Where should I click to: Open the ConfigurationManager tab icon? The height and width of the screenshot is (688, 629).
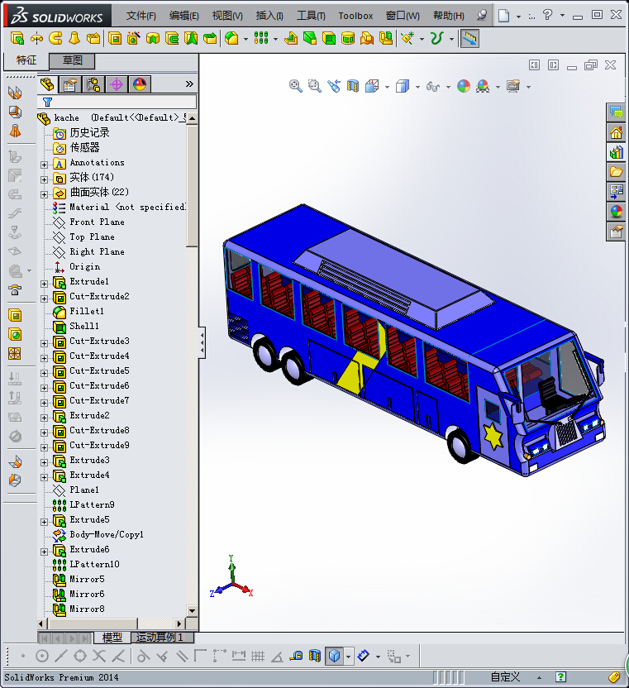93,84
